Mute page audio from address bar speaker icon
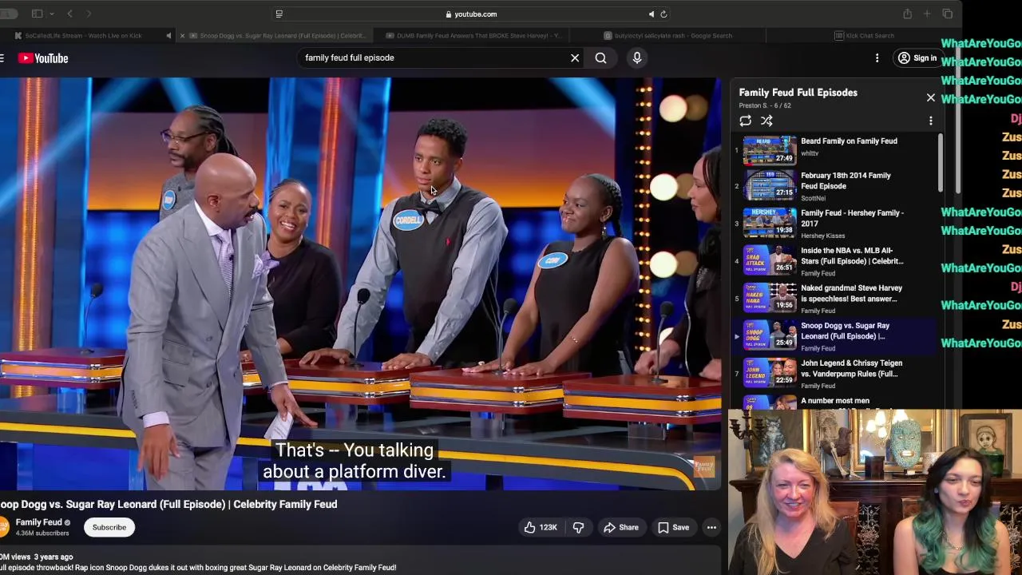This screenshot has width=1022, height=575. pyautogui.click(x=652, y=14)
